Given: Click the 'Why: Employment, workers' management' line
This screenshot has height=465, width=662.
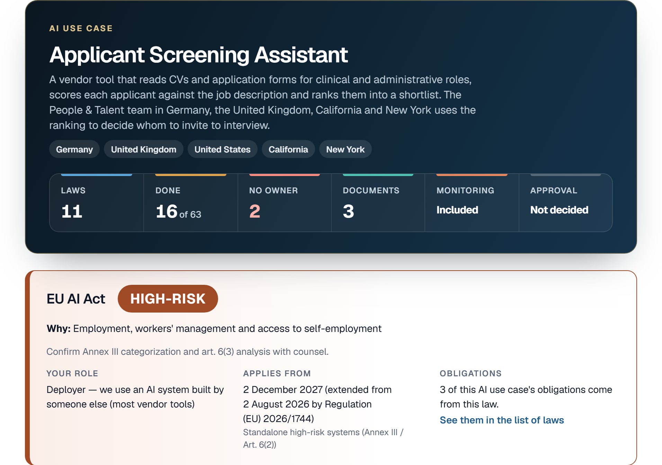Looking at the screenshot, I should (x=214, y=328).
